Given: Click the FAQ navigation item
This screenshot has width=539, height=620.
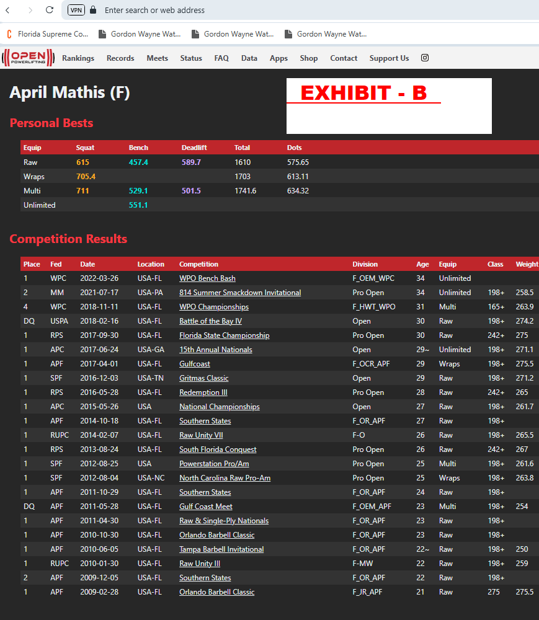Looking at the screenshot, I should click(x=221, y=58).
